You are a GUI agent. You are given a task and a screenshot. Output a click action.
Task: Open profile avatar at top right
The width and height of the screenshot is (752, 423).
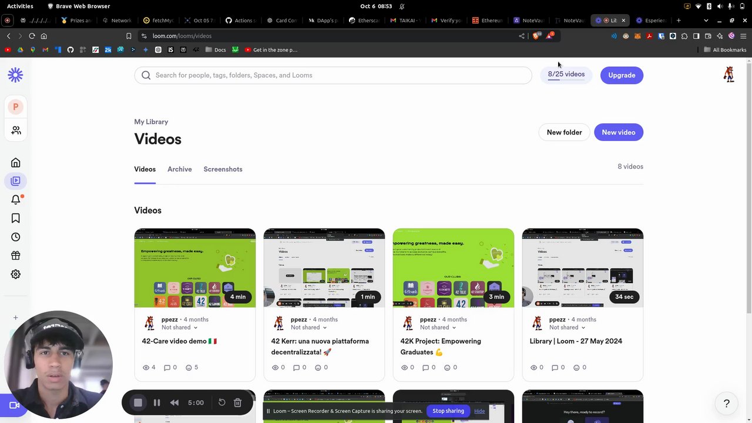[729, 74]
